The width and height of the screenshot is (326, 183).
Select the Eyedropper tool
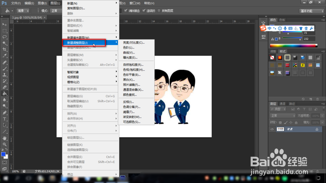click(x=4, y=56)
